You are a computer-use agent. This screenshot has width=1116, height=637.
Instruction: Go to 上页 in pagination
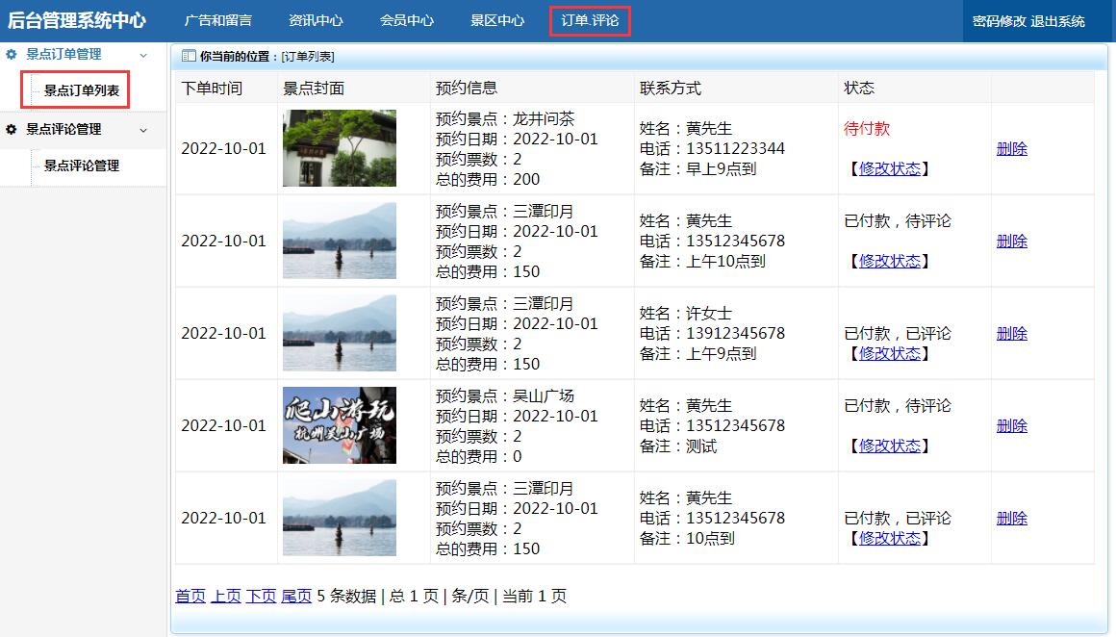[226, 597]
